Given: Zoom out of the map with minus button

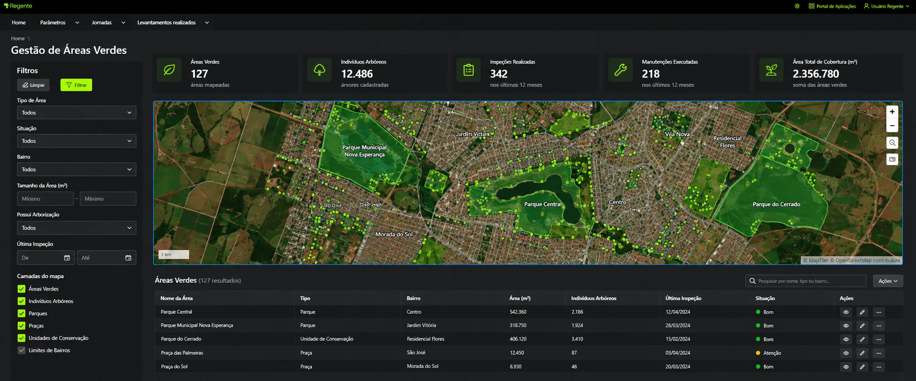Looking at the screenshot, I should (892, 126).
